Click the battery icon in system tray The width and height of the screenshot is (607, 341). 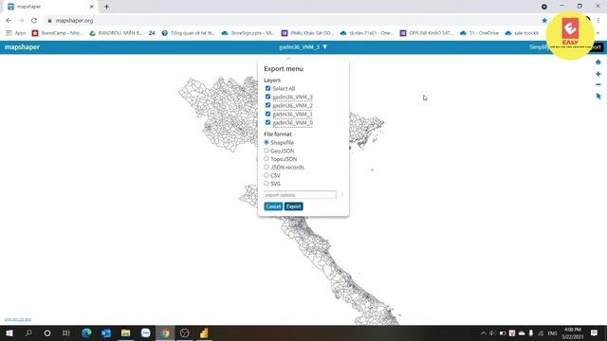click(x=503, y=332)
